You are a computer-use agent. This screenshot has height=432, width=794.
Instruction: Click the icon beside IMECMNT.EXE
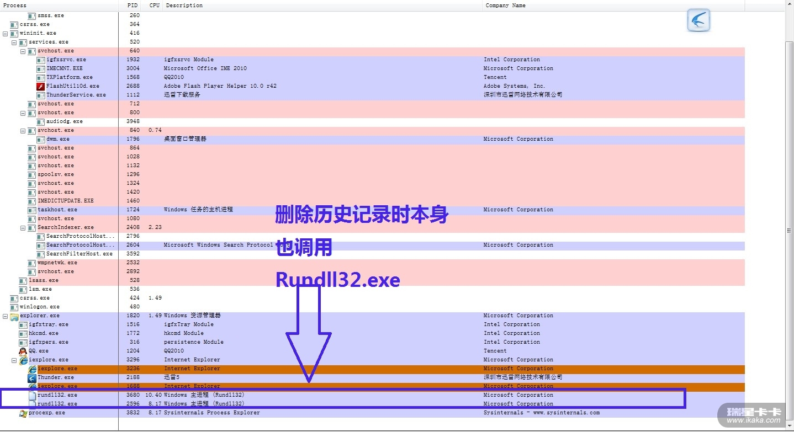pos(41,68)
